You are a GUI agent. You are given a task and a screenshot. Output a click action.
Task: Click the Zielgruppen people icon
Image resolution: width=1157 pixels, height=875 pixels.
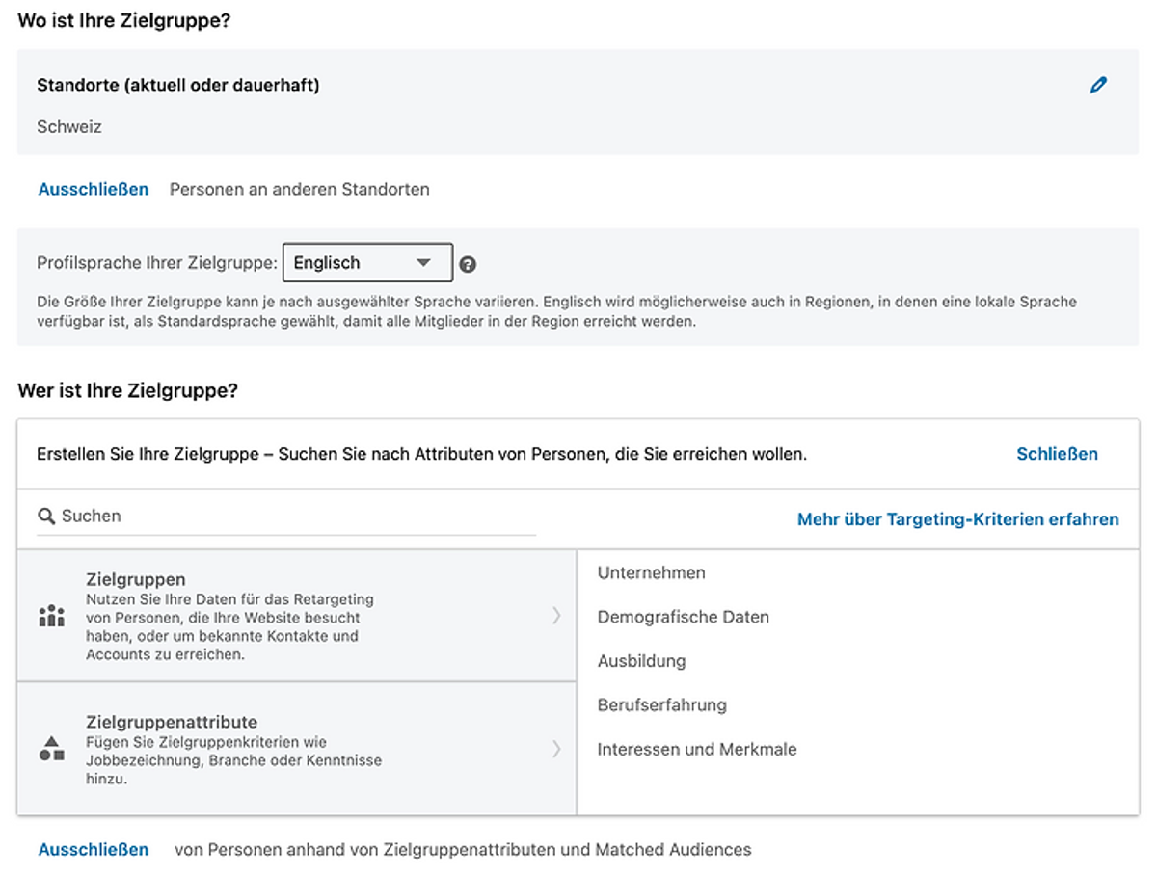[x=51, y=616]
